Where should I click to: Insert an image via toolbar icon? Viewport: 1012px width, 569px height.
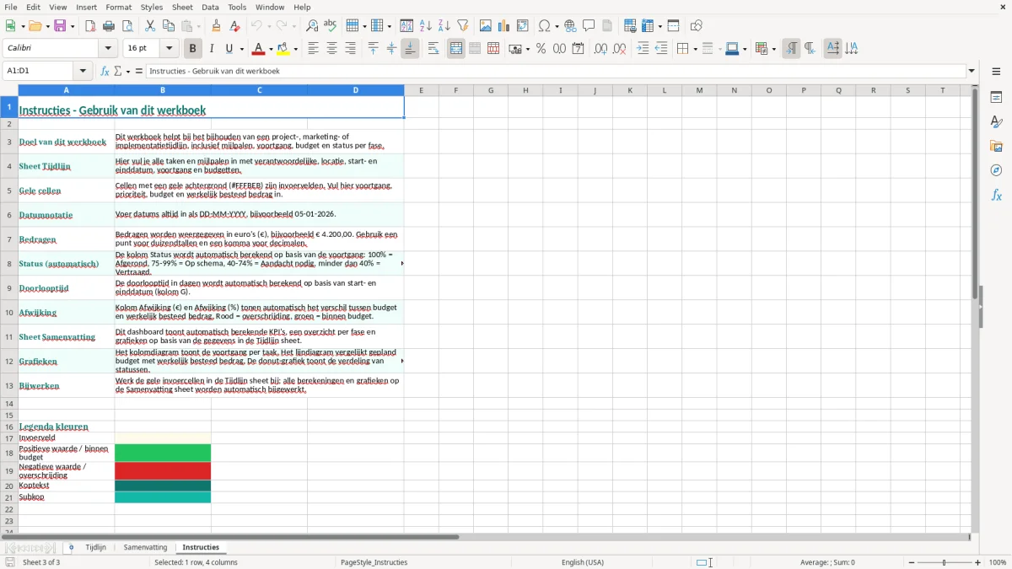coord(486,26)
